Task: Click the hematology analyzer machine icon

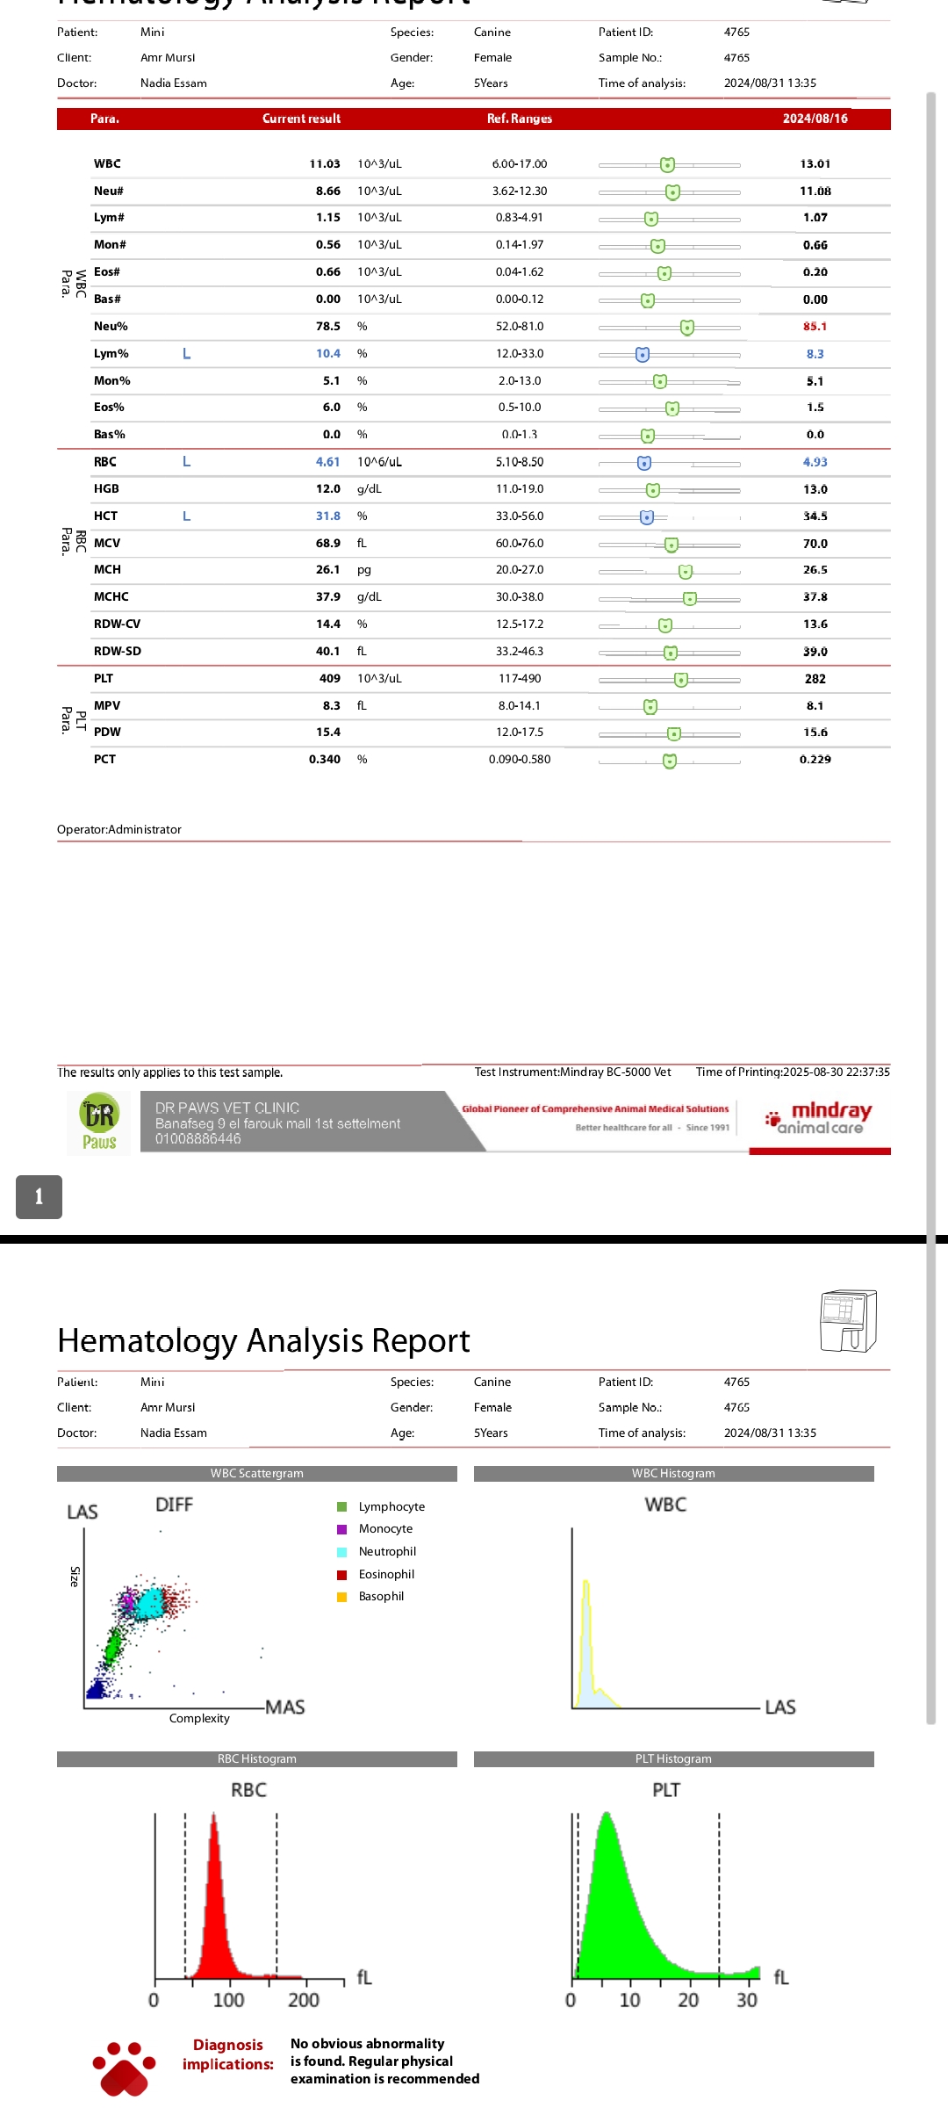Action: point(848,1321)
